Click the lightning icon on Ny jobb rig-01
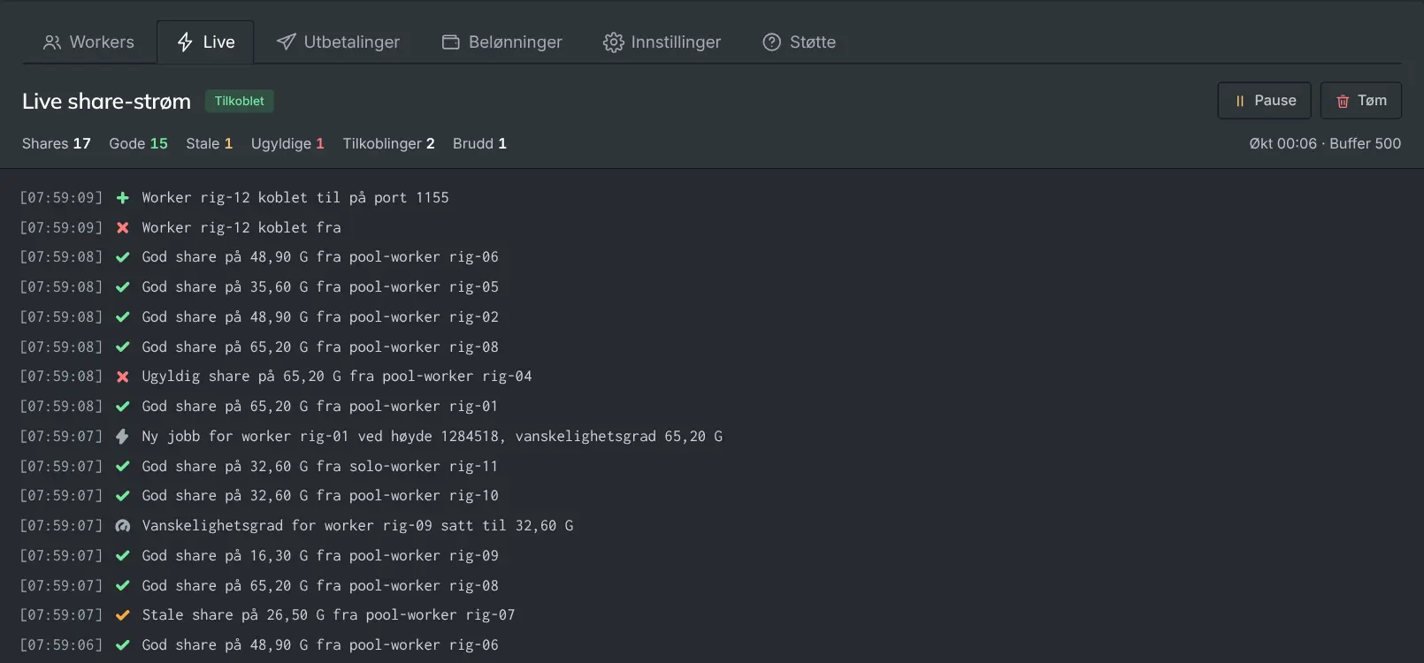1424x663 pixels. (123, 437)
